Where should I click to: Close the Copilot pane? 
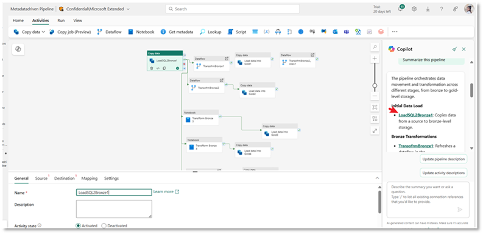(464, 49)
